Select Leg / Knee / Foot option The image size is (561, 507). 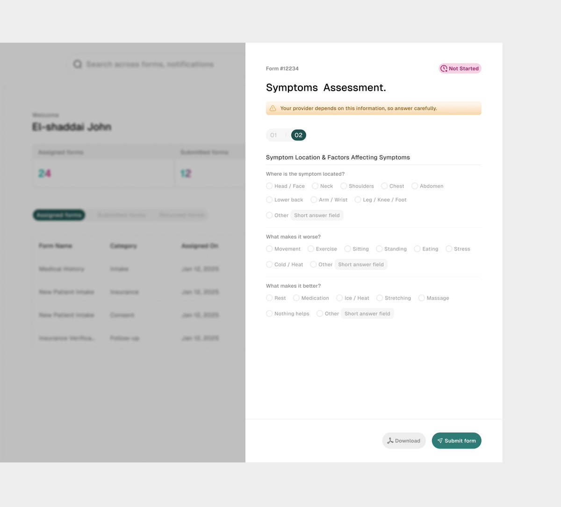(358, 200)
